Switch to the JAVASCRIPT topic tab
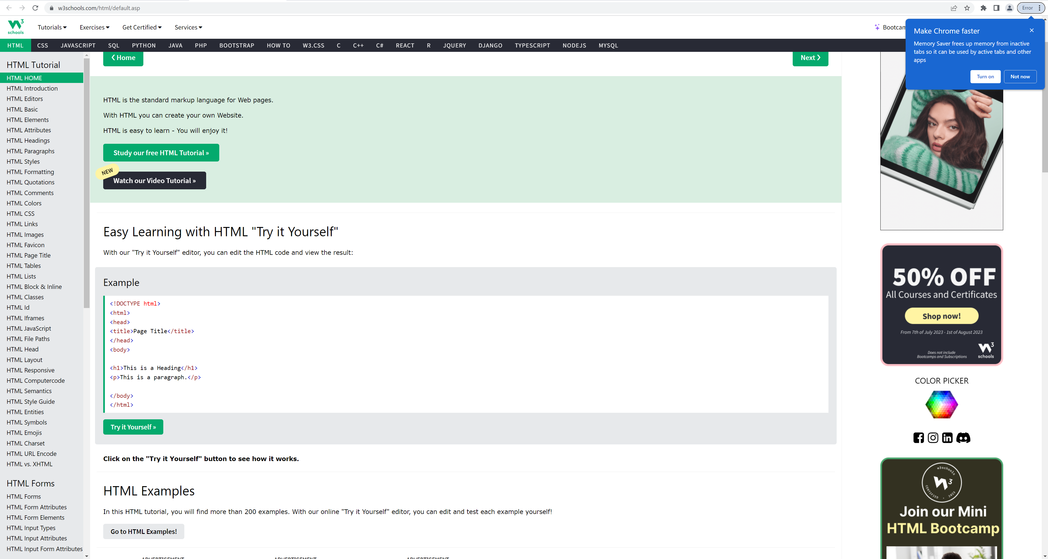This screenshot has height=559, width=1048. (x=78, y=46)
